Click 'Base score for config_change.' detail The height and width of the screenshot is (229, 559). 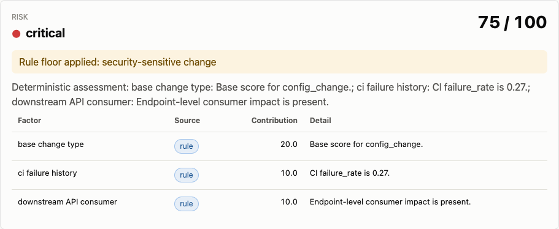tap(366, 145)
